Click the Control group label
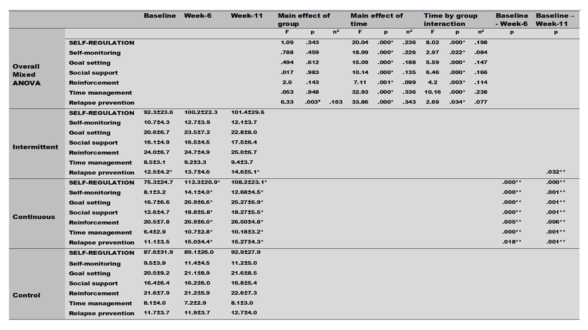The width and height of the screenshot is (588, 330). click(x=26, y=295)
